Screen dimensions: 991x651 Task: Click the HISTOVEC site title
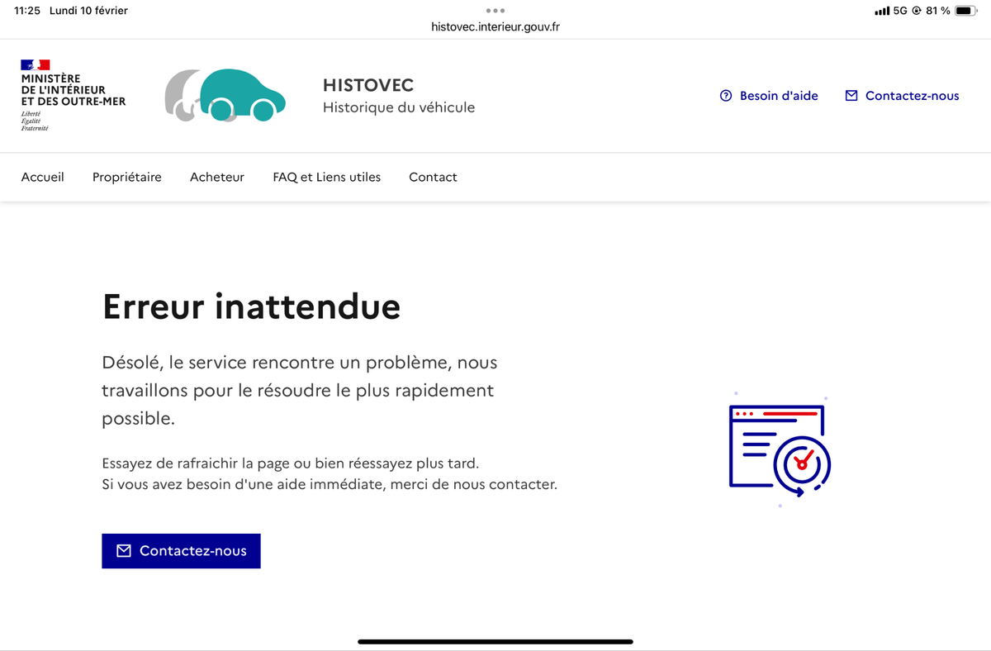coord(368,85)
